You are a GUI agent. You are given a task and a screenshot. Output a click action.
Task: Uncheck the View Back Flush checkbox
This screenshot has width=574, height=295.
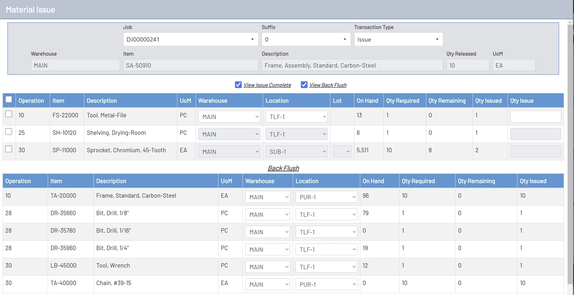[x=304, y=85]
